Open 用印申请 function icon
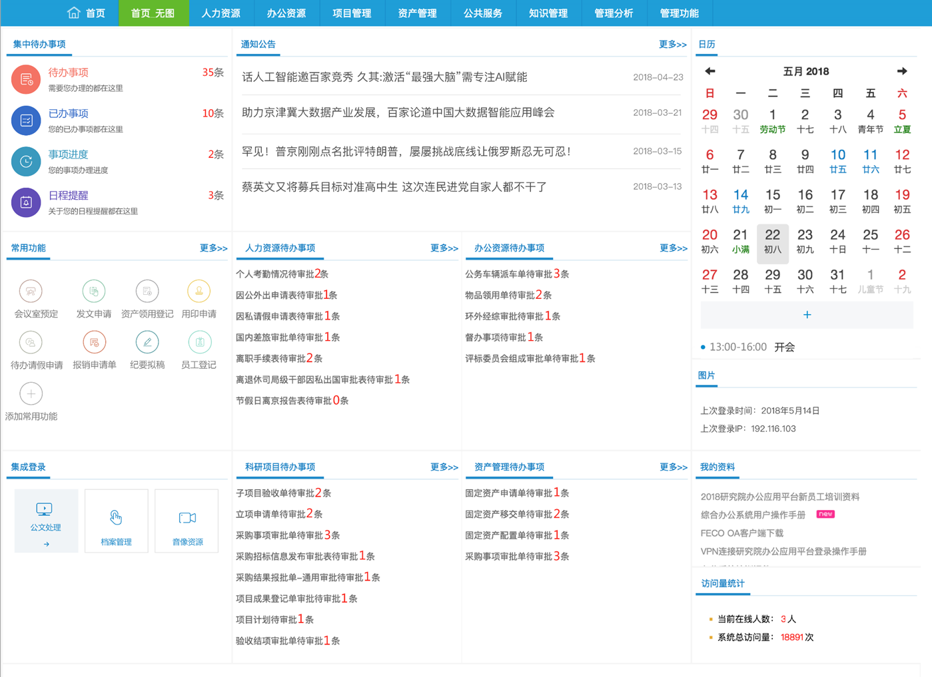932x677 pixels. (x=199, y=291)
